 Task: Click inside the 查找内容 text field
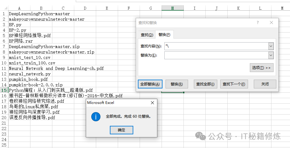point(216,46)
